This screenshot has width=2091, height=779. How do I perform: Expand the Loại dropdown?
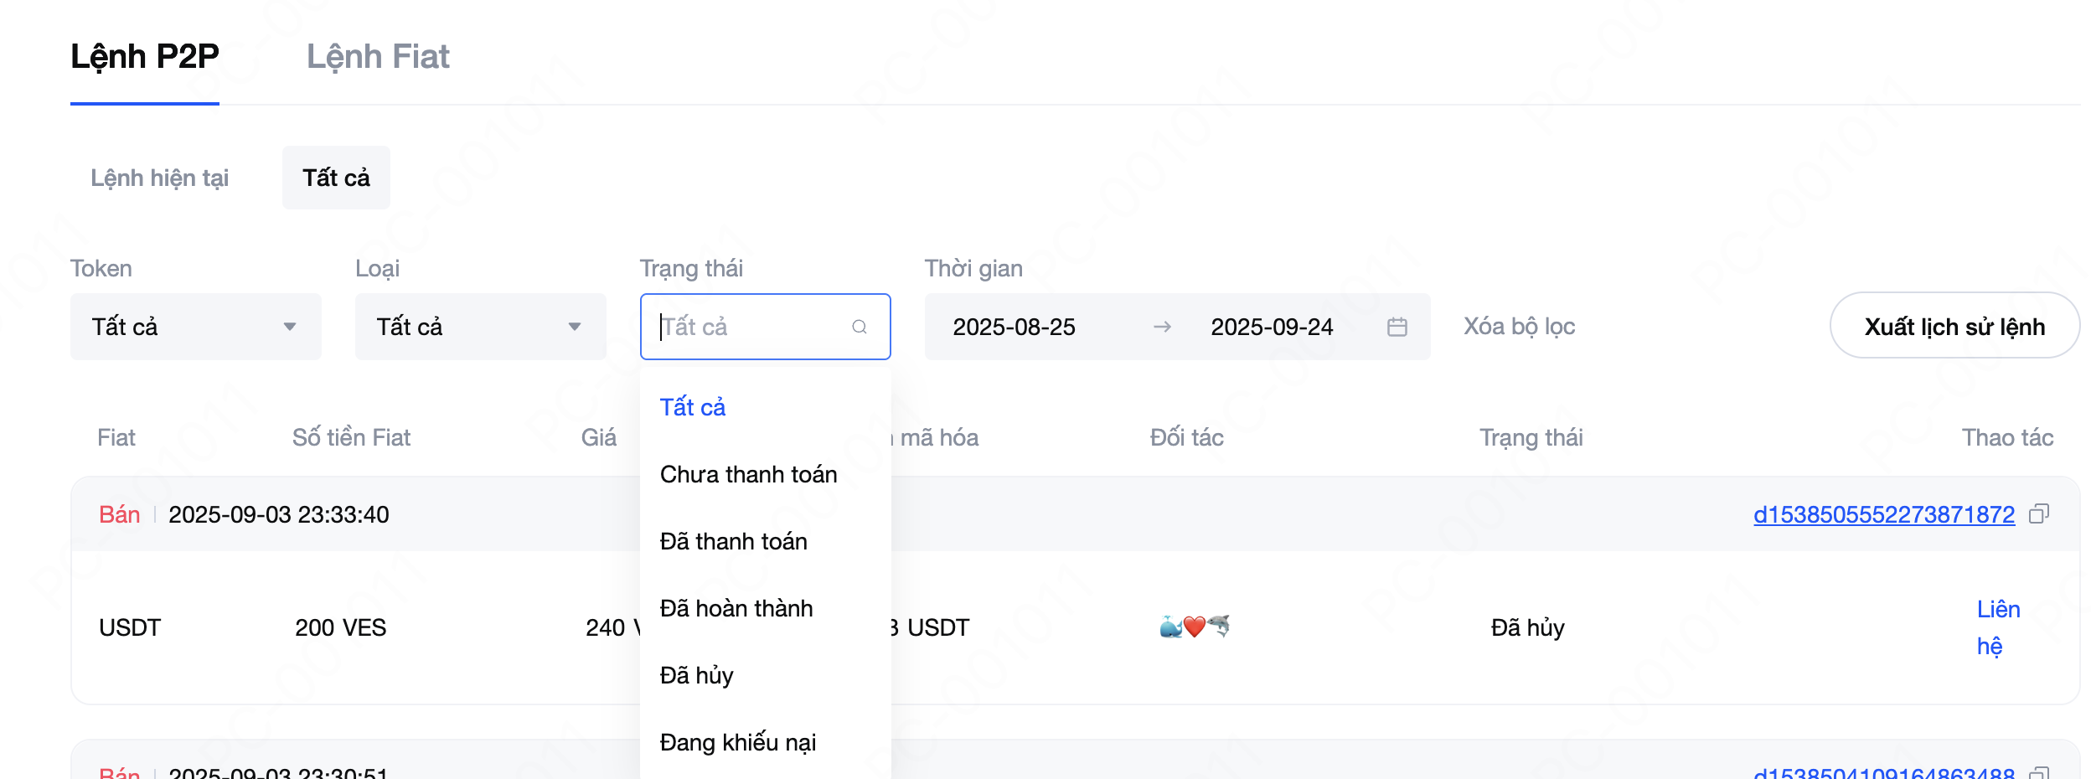pyautogui.click(x=574, y=327)
